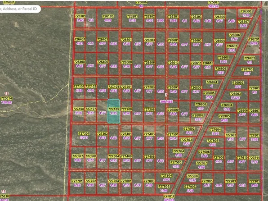268x201 pixels.
Task: Select parcel label 727208
Action: tap(126, 110)
